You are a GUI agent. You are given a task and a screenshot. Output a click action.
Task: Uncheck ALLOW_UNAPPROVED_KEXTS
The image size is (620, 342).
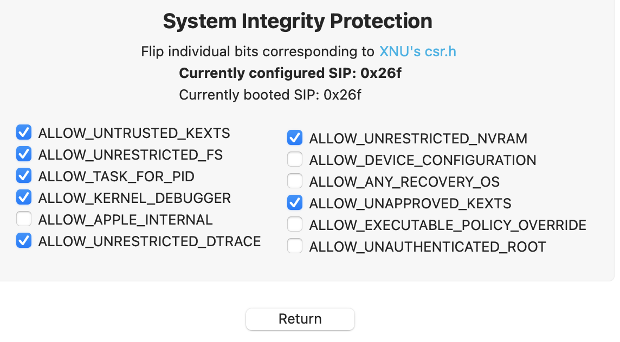click(294, 203)
